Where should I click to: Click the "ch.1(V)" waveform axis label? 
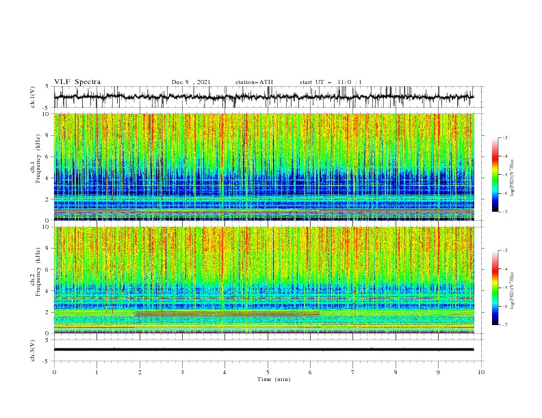click(33, 97)
